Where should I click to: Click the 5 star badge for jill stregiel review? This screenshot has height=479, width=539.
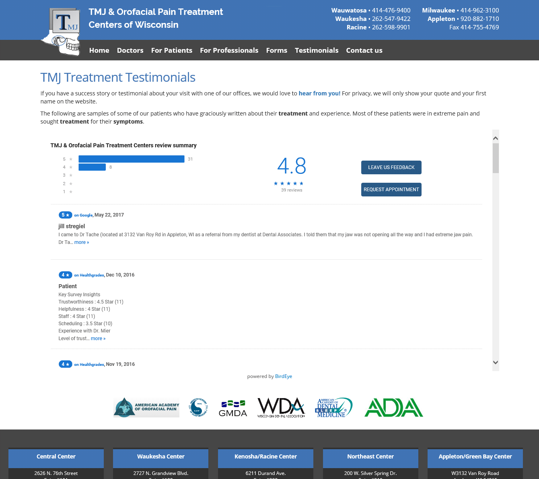coord(65,215)
